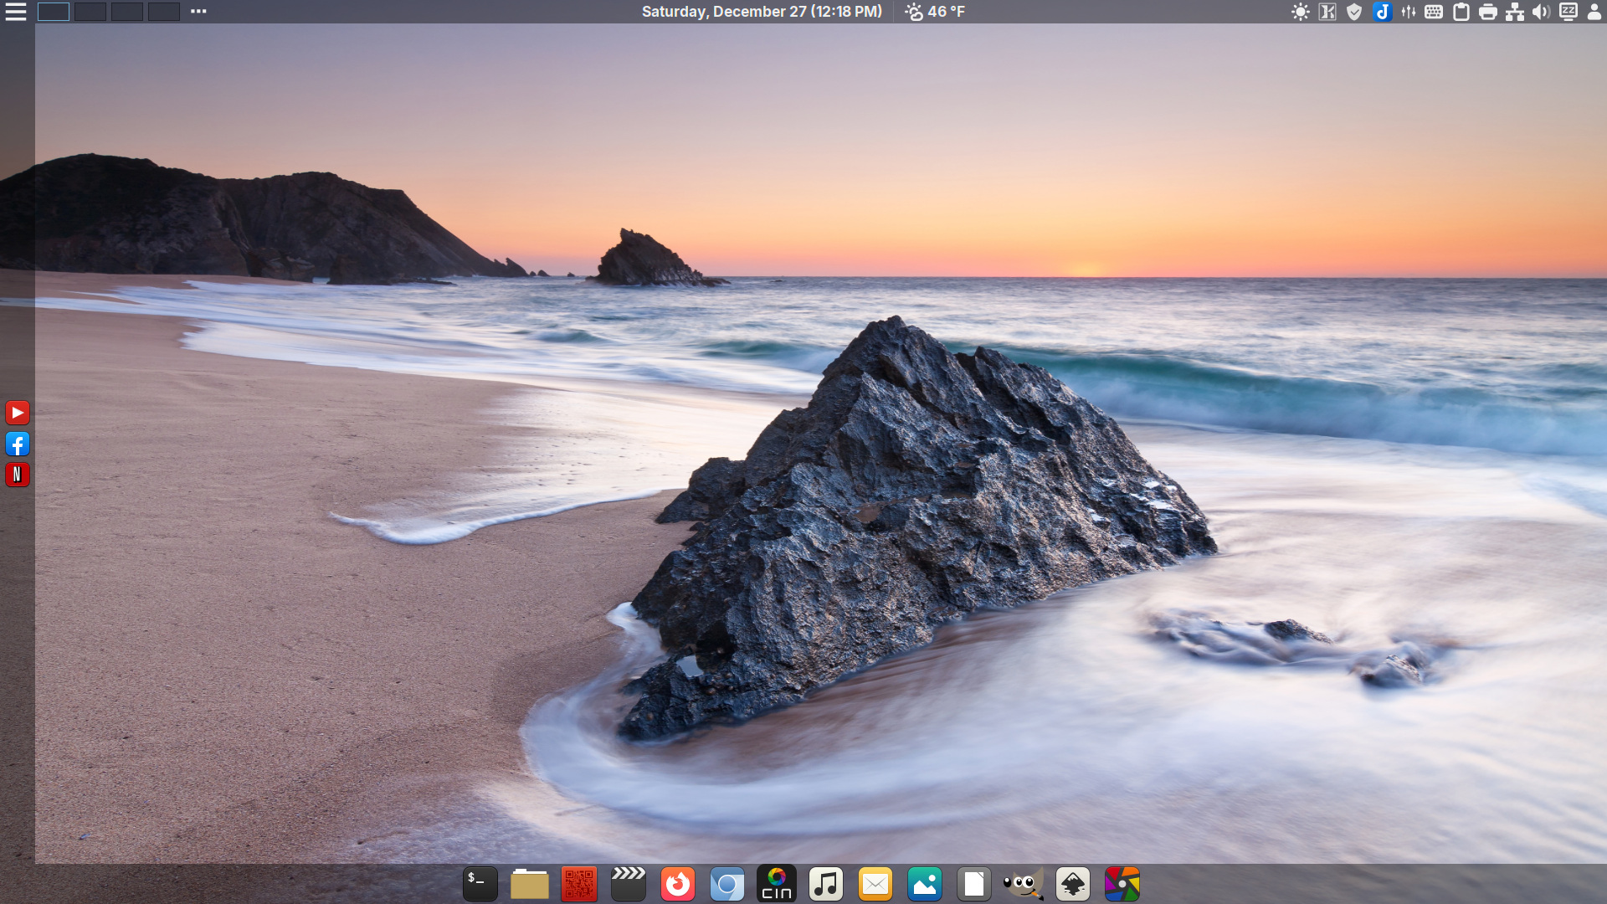Toggle the night-light sun icon in tray
The image size is (1607, 904).
[1301, 12]
